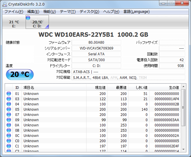Click the power-on hours value 938
The height and width of the screenshot is (157, 191).
point(172,66)
